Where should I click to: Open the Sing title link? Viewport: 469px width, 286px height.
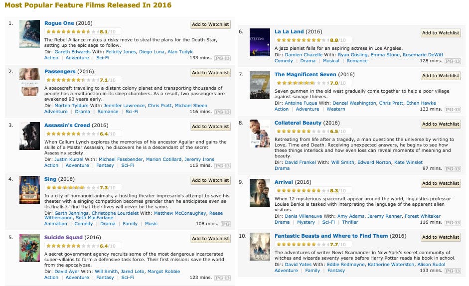coord(50,179)
